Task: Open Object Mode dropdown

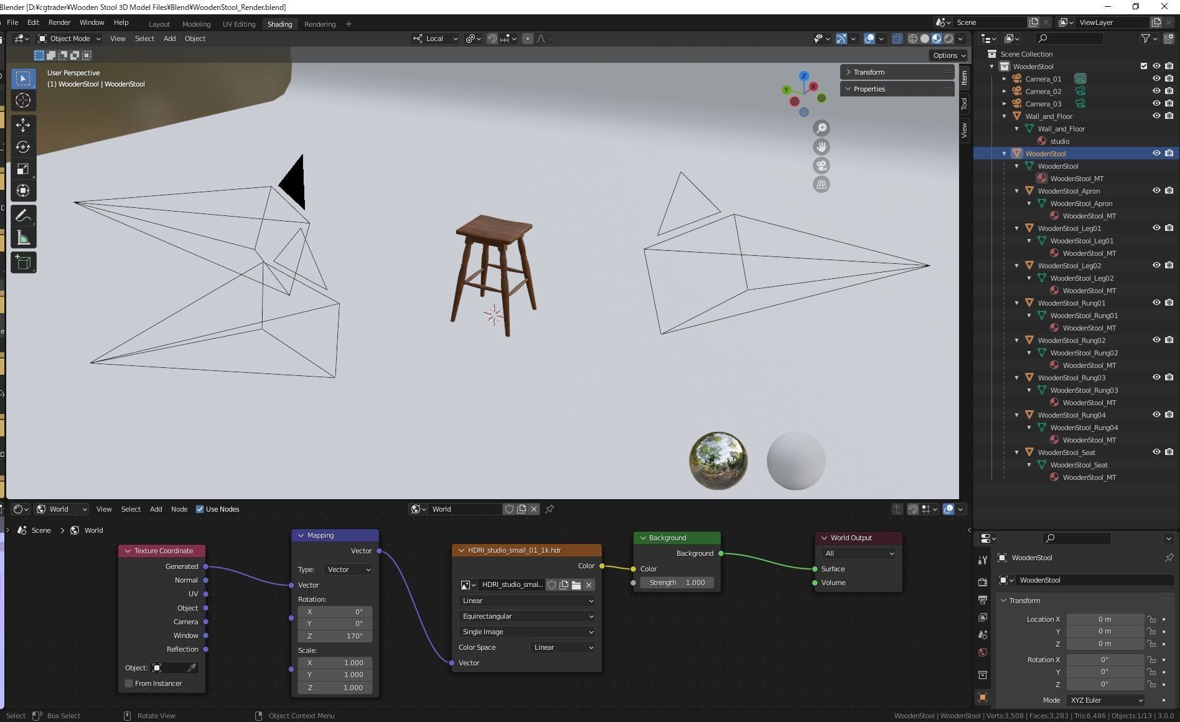Action: click(x=69, y=39)
